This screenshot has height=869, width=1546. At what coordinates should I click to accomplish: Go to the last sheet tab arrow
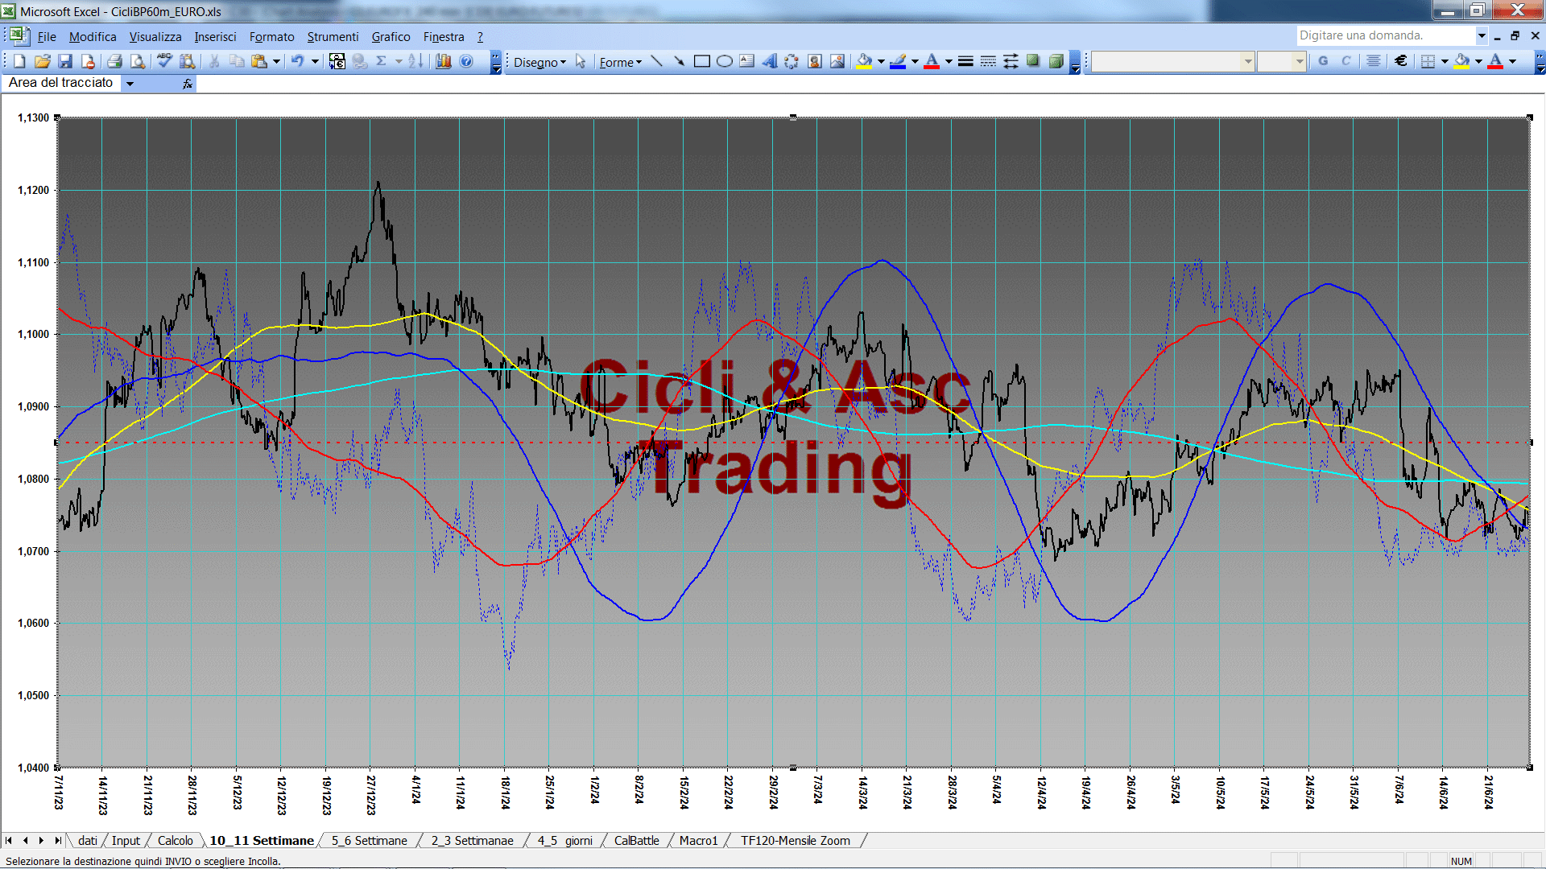[x=57, y=841]
